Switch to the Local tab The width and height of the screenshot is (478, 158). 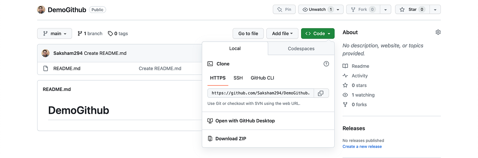235,48
